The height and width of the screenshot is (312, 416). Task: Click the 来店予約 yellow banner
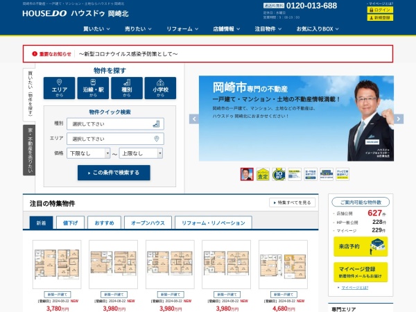click(x=361, y=247)
